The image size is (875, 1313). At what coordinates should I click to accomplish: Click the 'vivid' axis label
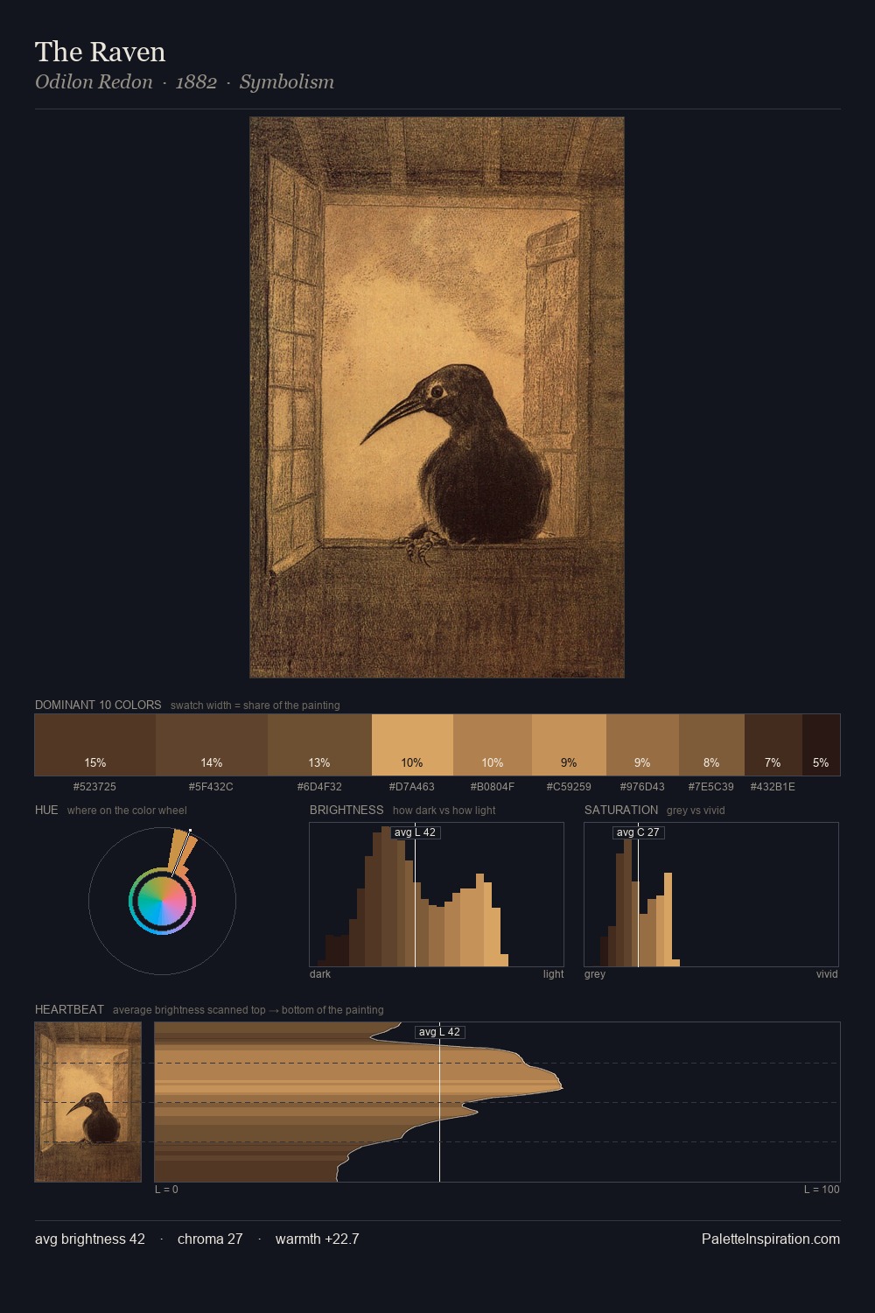[x=827, y=973]
